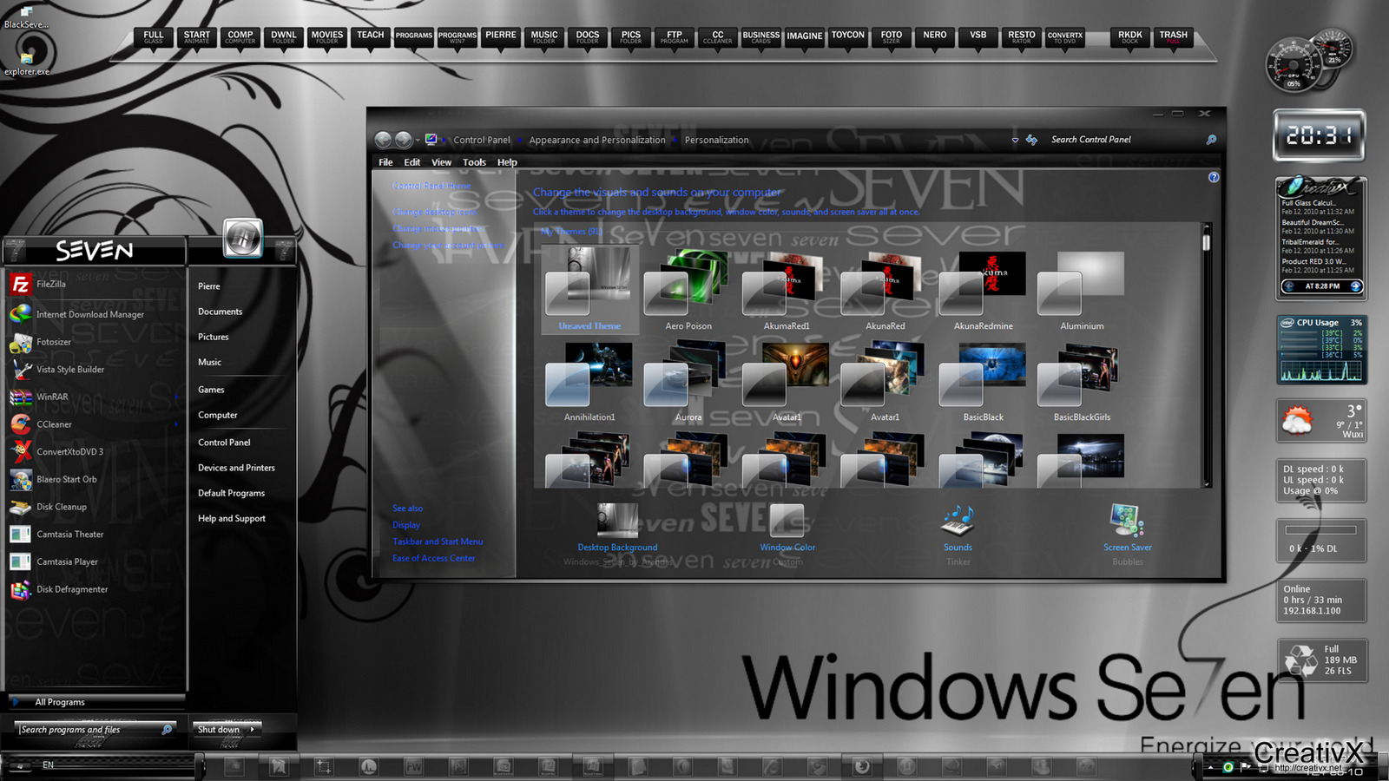Image resolution: width=1389 pixels, height=781 pixels.
Task: Select the Annihilation1 theme
Action: (589, 382)
